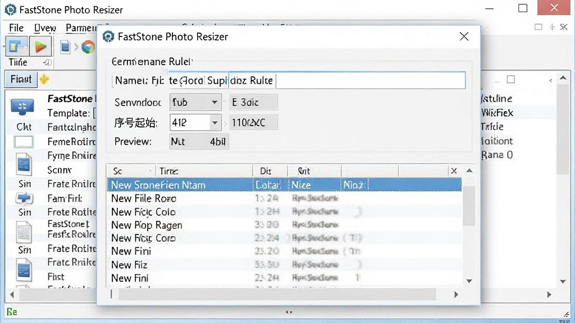Click the X button at end of list header
The height and width of the screenshot is (323, 575).
pos(454,171)
